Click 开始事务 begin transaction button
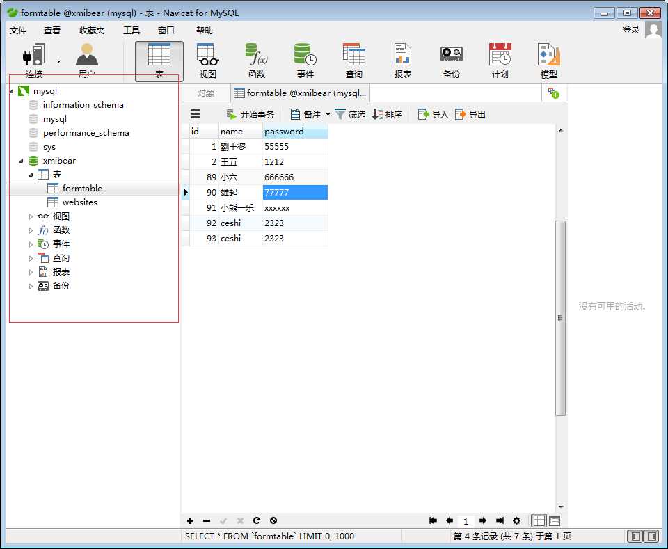 click(x=250, y=114)
